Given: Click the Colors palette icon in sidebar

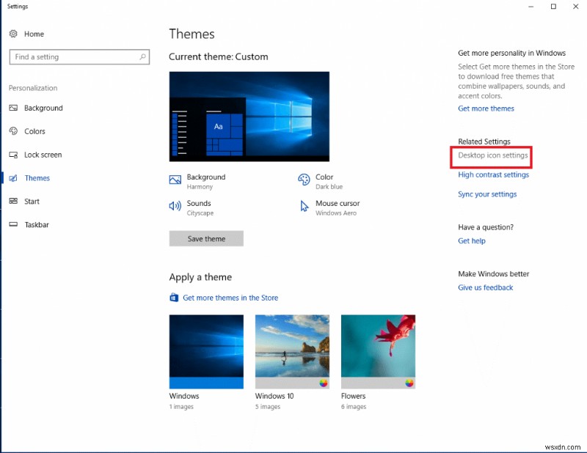Looking at the screenshot, I should coord(13,131).
